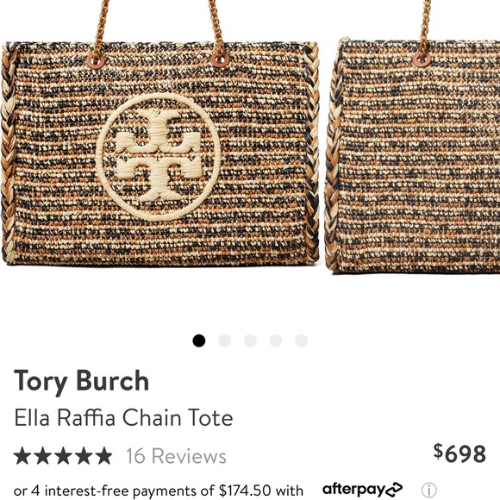Image resolution: width=500 pixels, height=500 pixels.
Task: Select the first image carousel dot
Action: 199,341
